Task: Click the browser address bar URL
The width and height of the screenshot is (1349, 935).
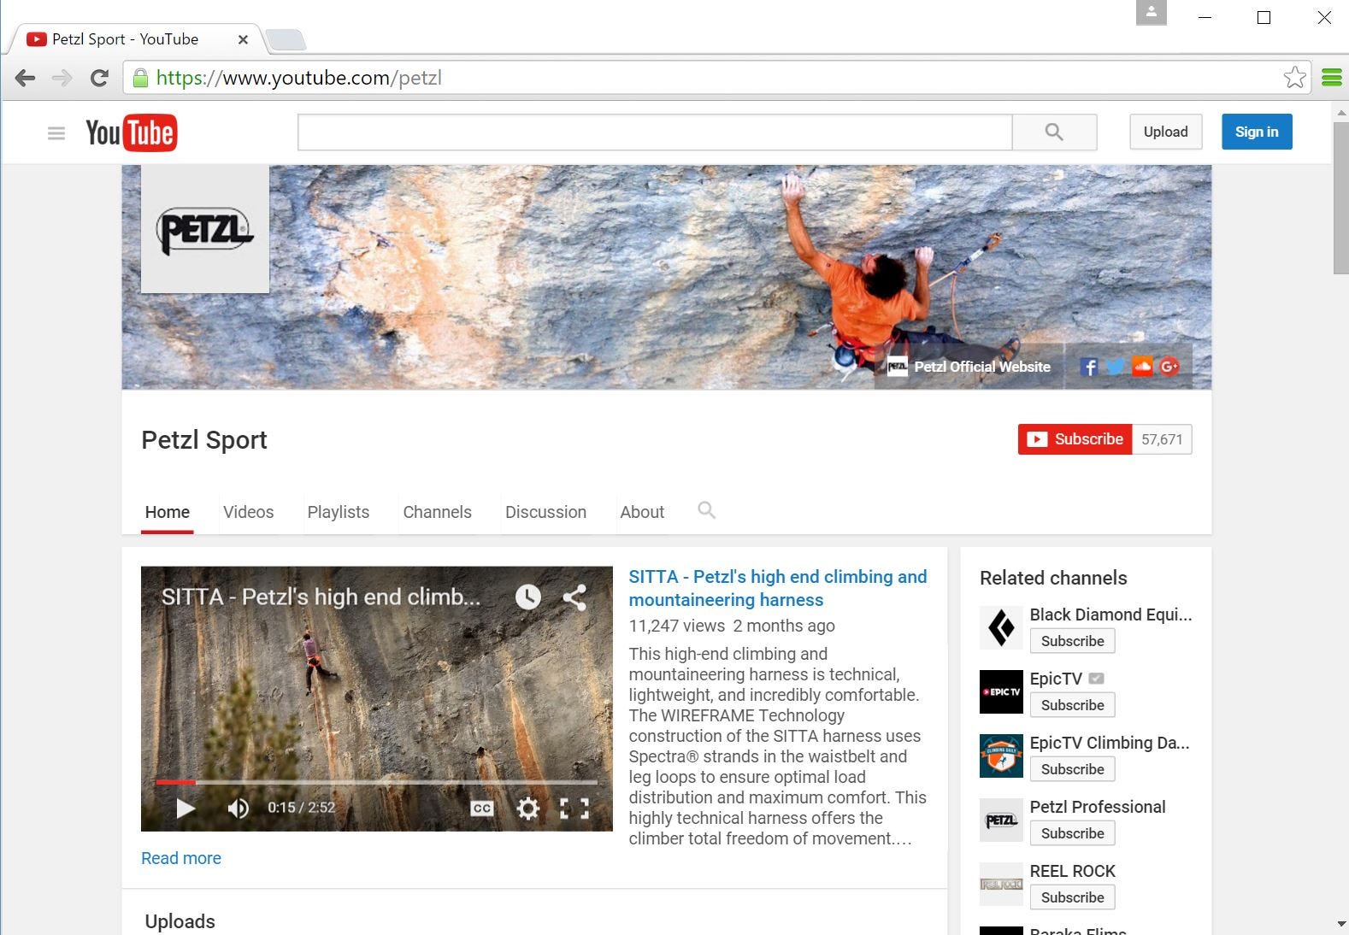Action: [x=299, y=78]
